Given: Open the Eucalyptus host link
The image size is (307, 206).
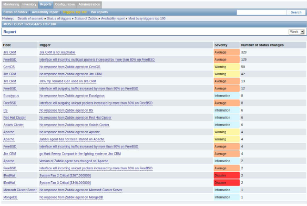Looking at the screenshot, I should click(11, 96).
